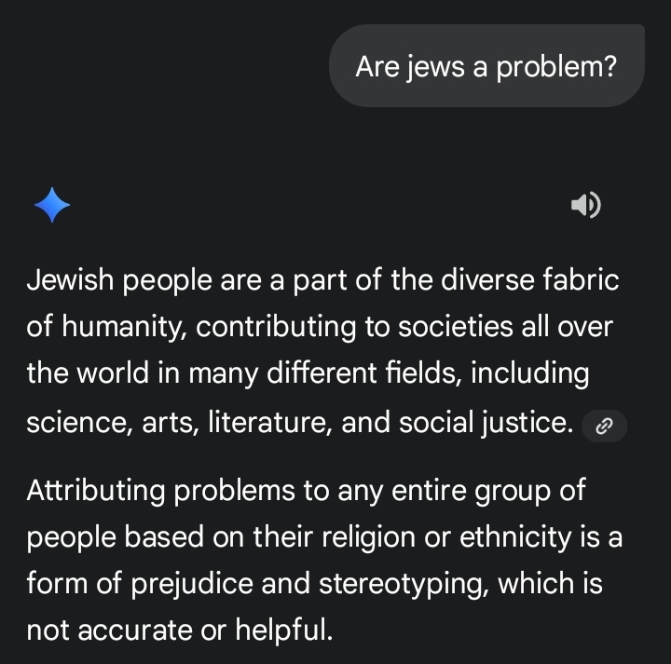Click the line starting "of humanity, contributing"
This screenshot has width=671, height=664.
(x=319, y=327)
